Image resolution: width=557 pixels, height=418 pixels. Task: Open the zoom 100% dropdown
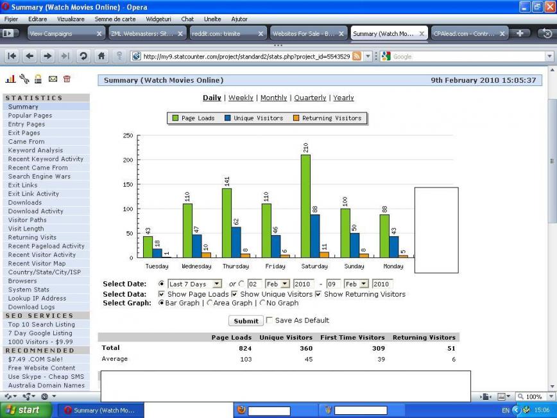coord(552,397)
